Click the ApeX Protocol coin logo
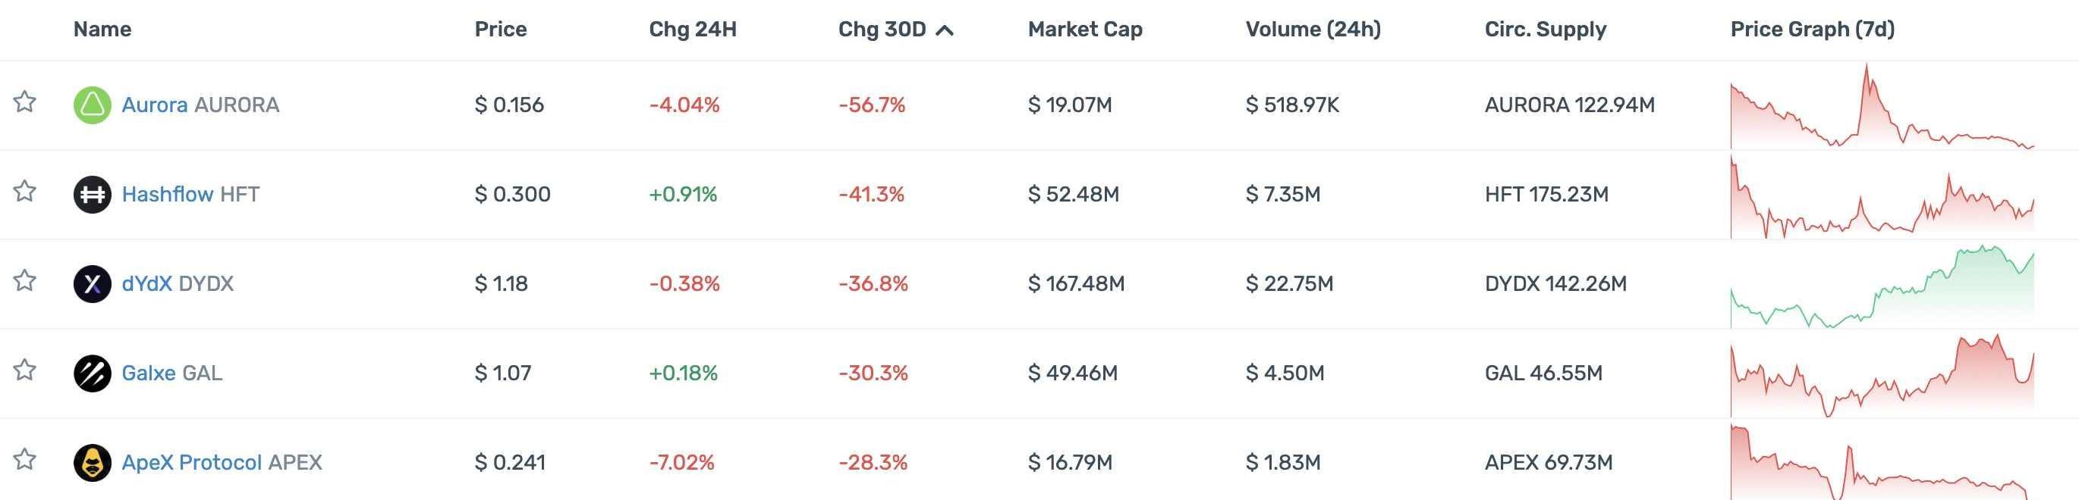 92,463
